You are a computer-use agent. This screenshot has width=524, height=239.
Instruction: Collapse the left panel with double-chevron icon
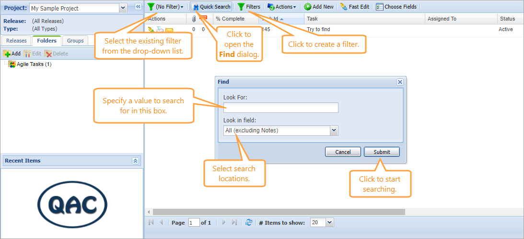[x=138, y=7]
